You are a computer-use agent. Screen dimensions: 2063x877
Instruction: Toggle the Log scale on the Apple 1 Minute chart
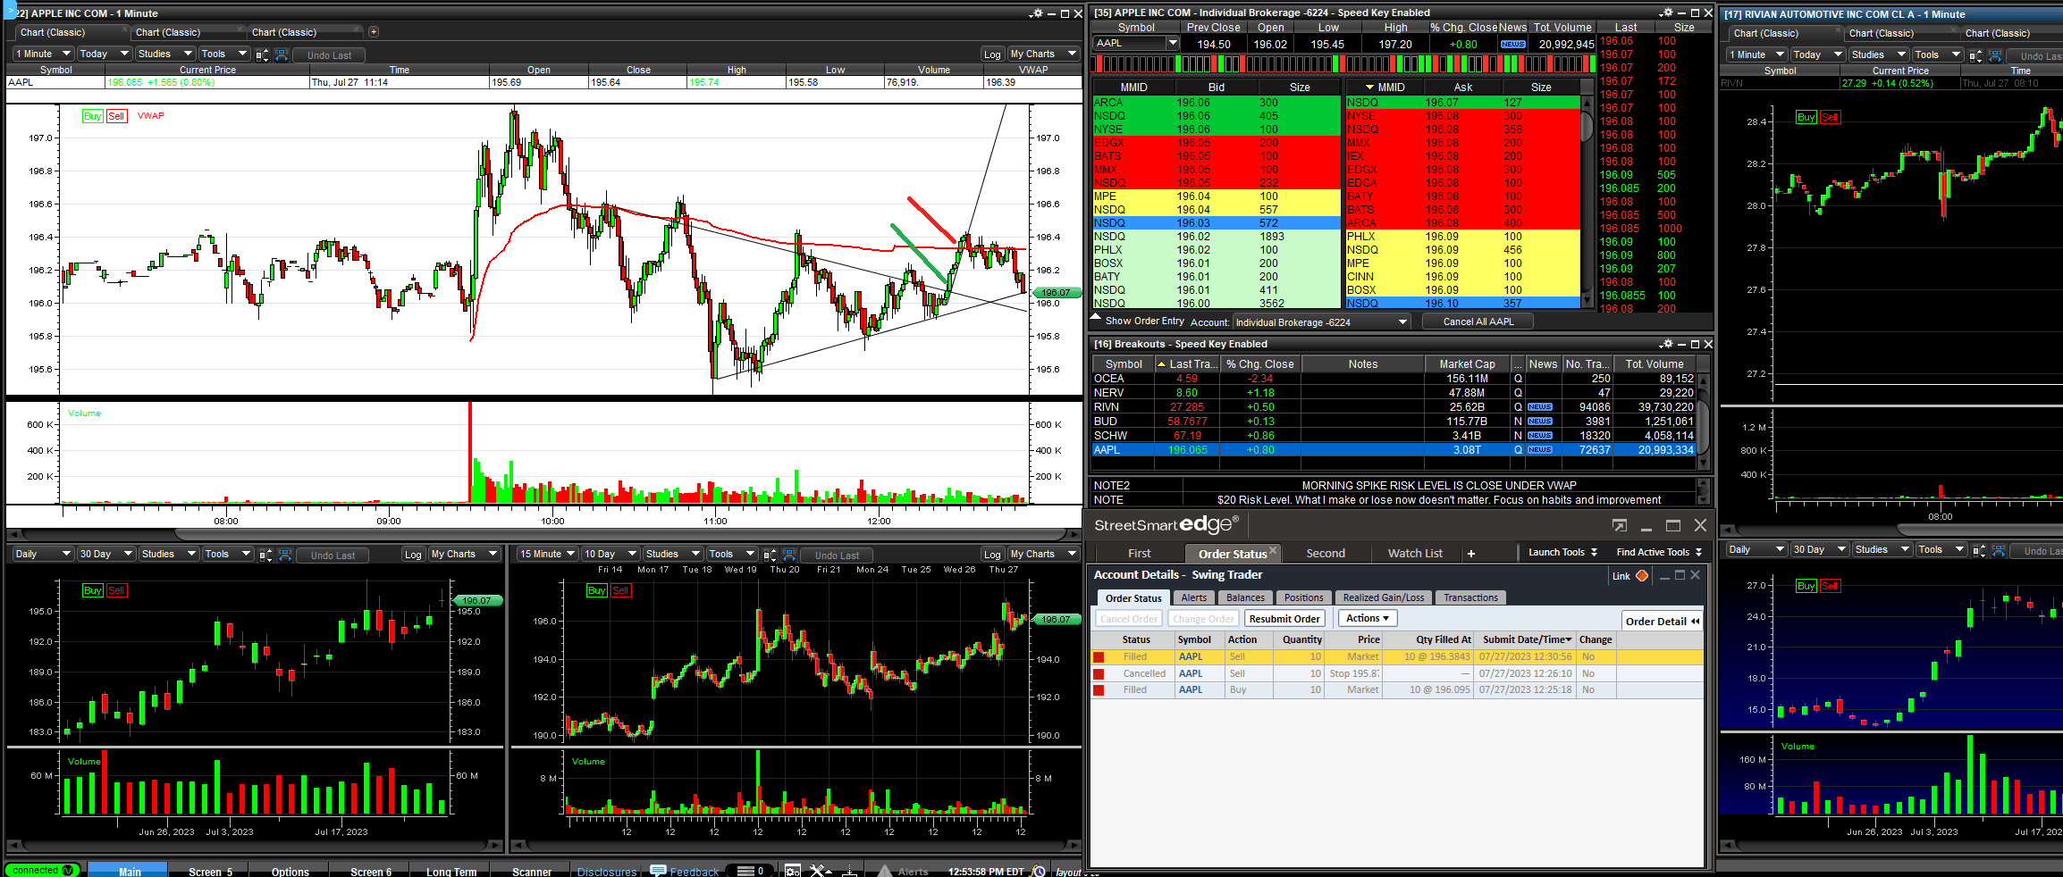tap(992, 54)
